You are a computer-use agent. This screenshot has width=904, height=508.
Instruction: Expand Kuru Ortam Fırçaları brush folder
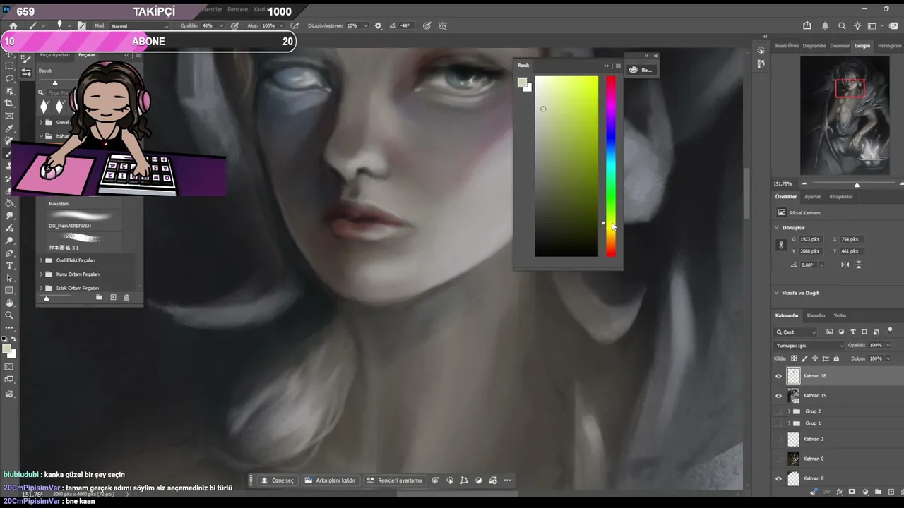click(x=41, y=274)
